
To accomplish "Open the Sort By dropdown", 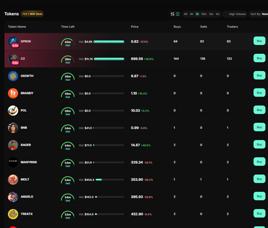I will pos(258,14).
